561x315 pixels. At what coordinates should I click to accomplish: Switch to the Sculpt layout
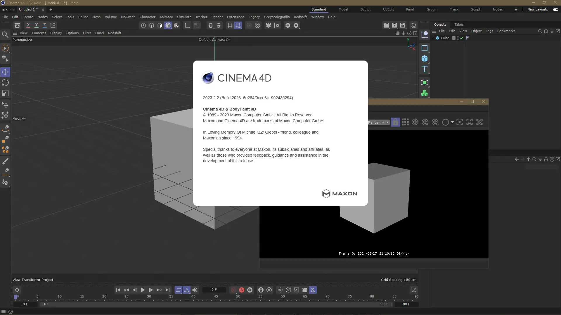[x=365, y=9]
